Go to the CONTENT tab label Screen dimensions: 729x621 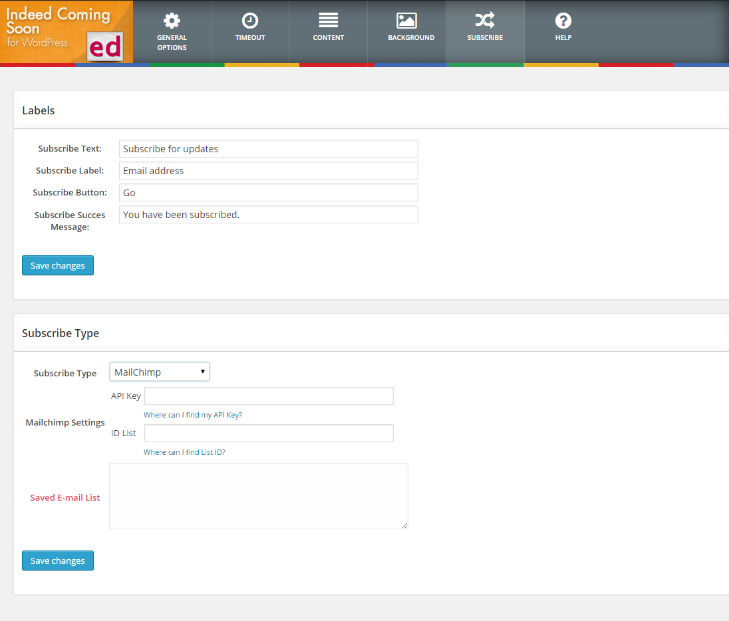pos(328,38)
